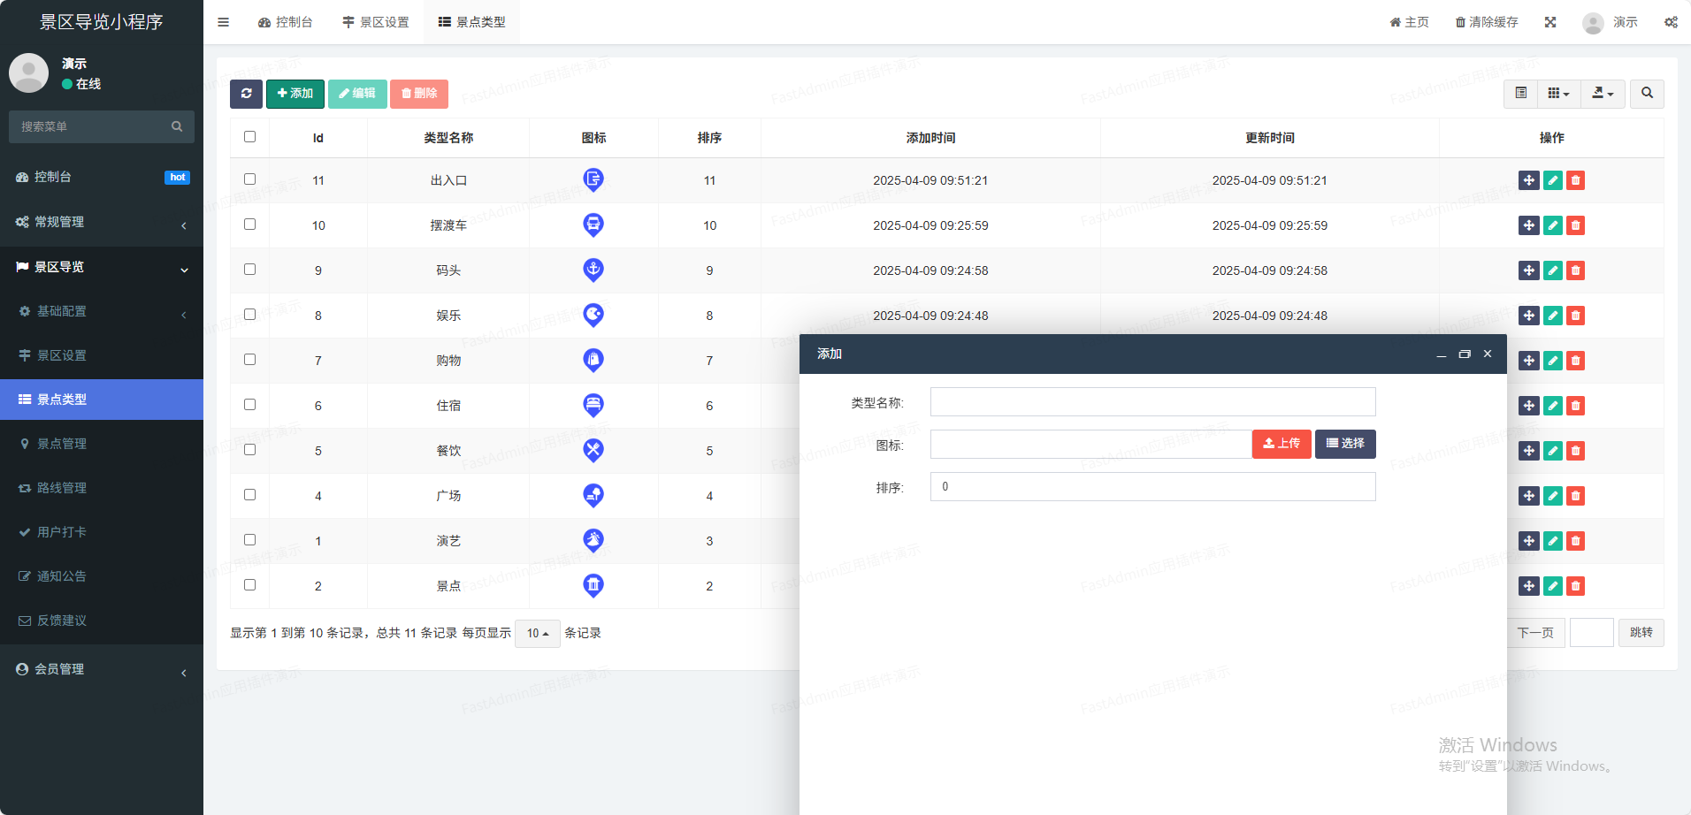Click the red delete icon for 出入口 row

pos(1575,181)
